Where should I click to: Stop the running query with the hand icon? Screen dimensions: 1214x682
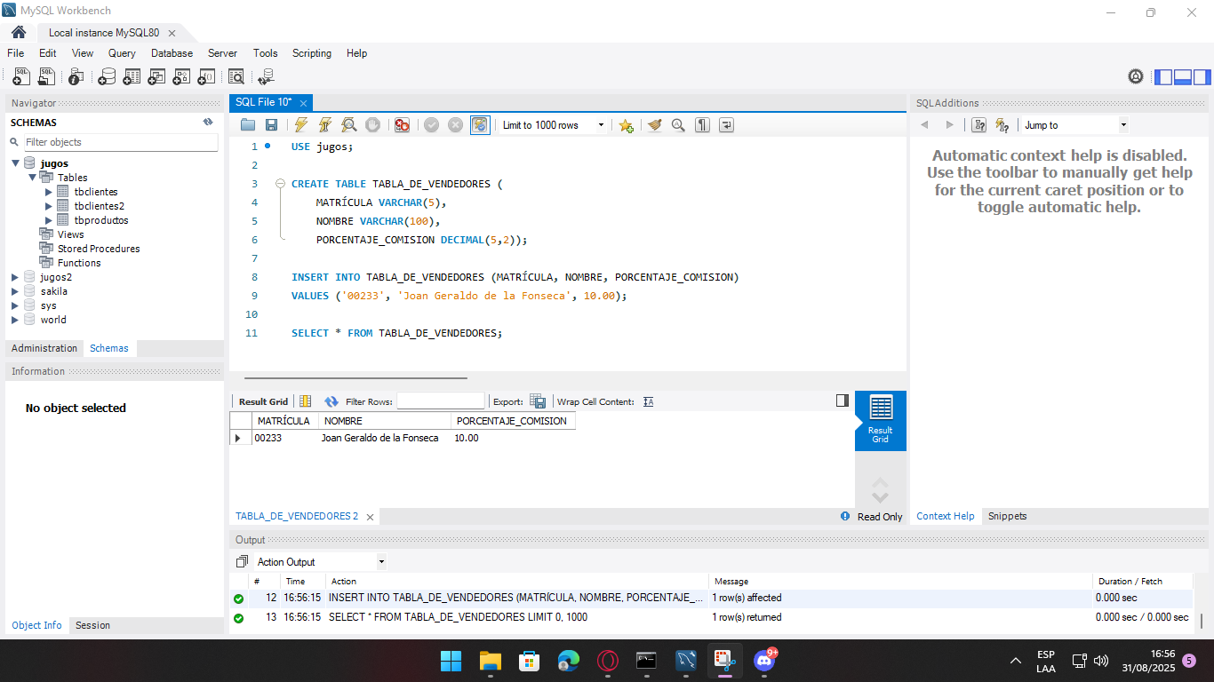coord(373,125)
